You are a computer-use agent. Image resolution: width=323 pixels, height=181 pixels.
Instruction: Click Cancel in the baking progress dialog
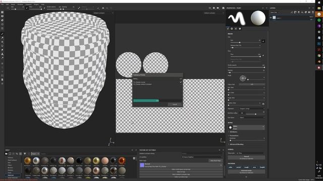pos(175,105)
